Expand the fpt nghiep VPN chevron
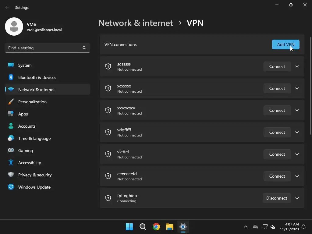 pos(297,198)
